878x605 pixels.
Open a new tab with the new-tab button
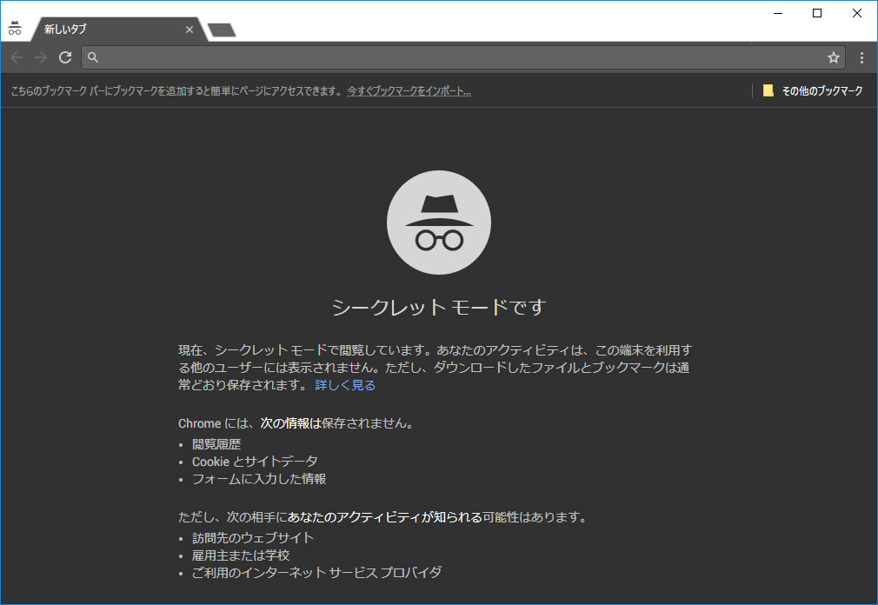pos(221,30)
